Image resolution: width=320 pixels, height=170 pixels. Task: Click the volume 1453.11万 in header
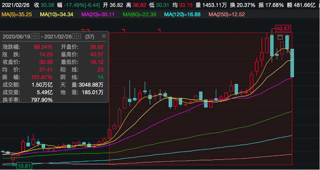pos(214,5)
